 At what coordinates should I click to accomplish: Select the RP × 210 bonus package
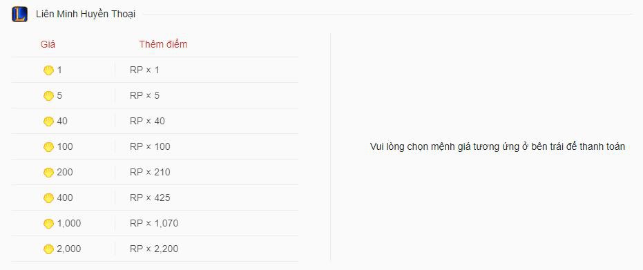[x=155, y=172]
